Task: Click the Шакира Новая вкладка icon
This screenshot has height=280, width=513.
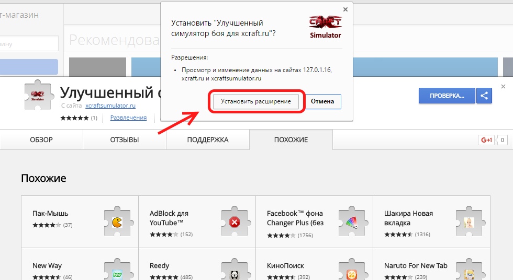Action: 469,223
